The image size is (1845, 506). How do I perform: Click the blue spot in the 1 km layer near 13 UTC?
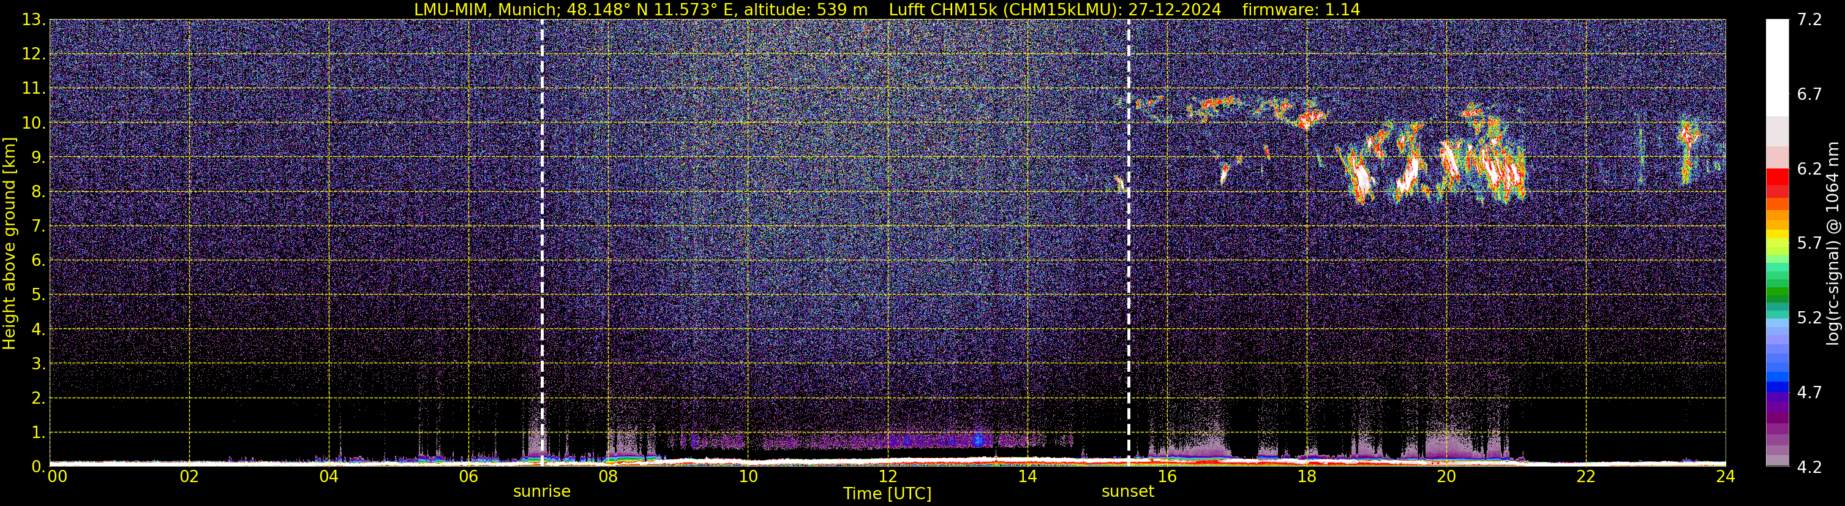click(979, 440)
